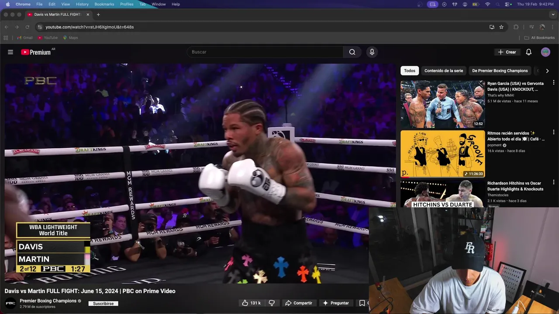Open the PBC channel avatar
559x314 pixels.
pyautogui.click(x=10, y=303)
